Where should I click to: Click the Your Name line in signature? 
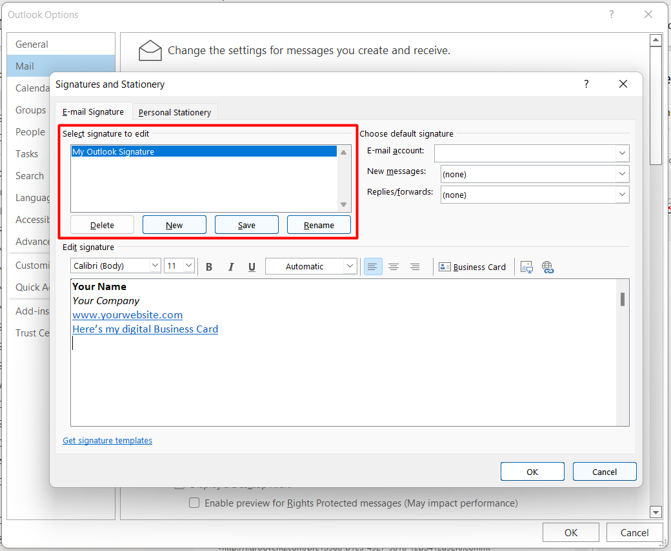tap(99, 286)
